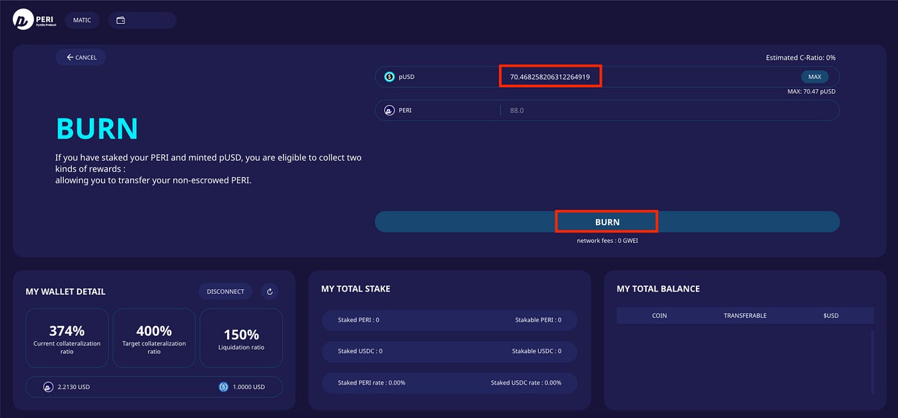Select the 400% target collateralization ratio card
Viewport: 898px width, 418px height.
pos(154,338)
